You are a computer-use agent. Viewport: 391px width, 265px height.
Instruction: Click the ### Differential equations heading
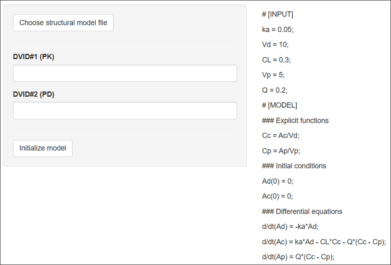(x=302, y=212)
